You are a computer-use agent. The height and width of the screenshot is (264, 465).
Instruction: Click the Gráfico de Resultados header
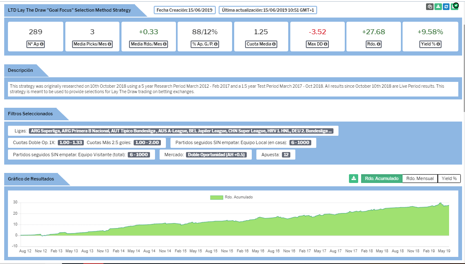click(31, 179)
